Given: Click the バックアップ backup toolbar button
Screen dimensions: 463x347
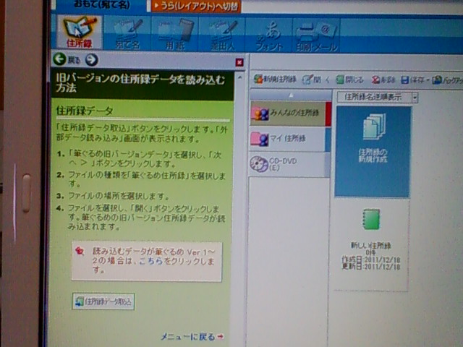Looking at the screenshot, I should 447,80.
